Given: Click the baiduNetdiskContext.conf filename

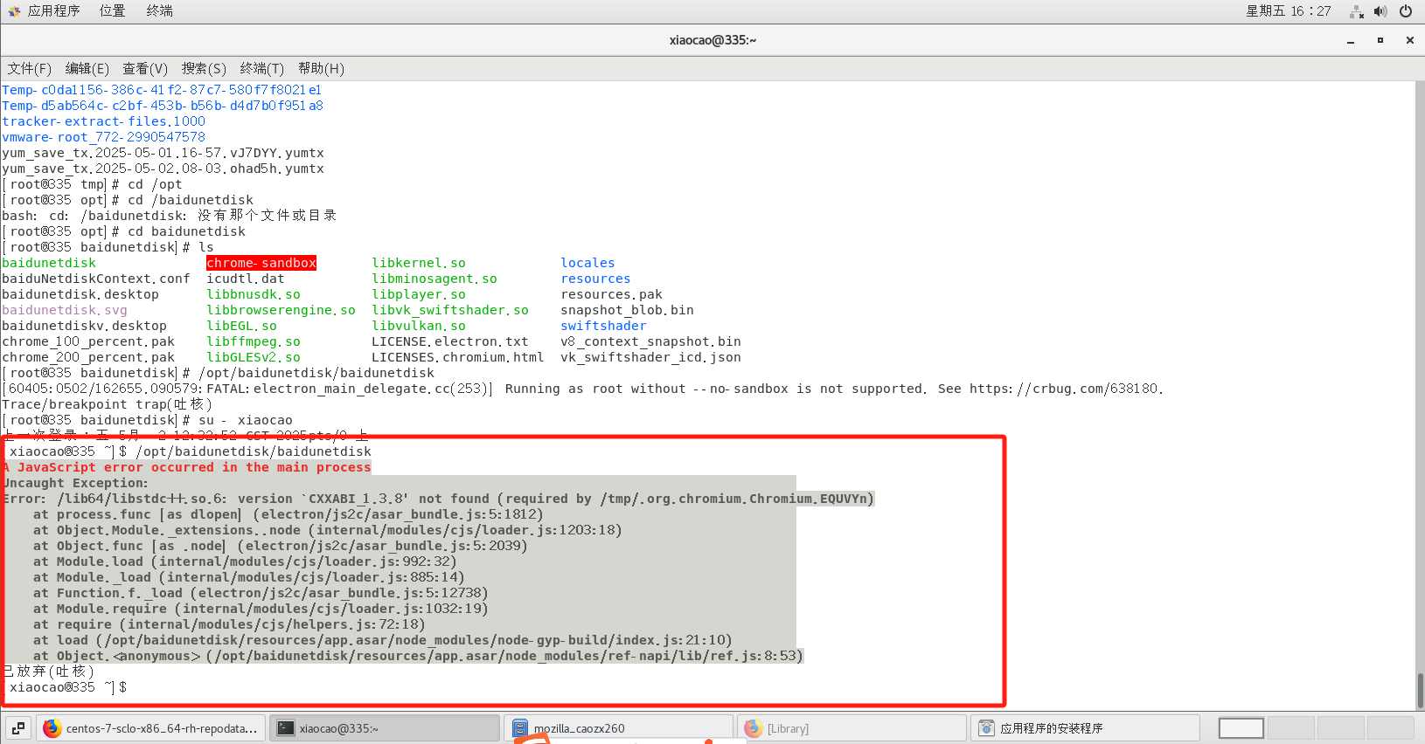Looking at the screenshot, I should 96,279.
